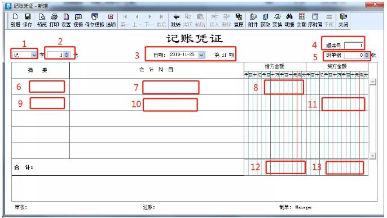Open 明细 binoculars detail icon

click(x=289, y=20)
